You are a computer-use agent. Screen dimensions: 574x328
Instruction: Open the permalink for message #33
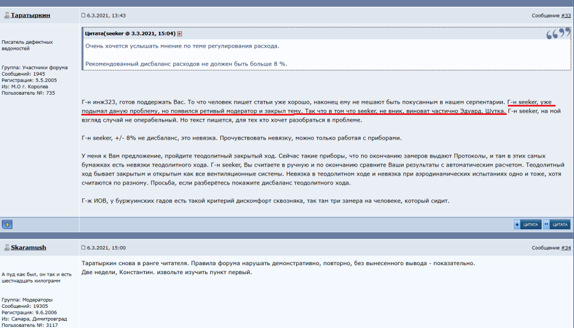tap(566, 15)
